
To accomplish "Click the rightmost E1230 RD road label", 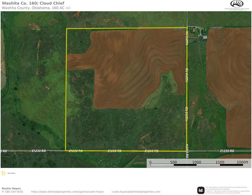I will (x=227, y=151).
